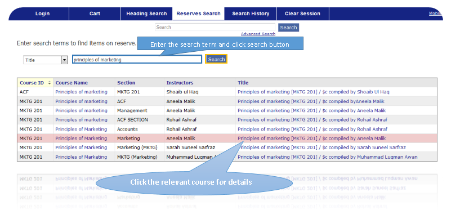
Task: Open title compiled by Sarah Suneel Sarfraz
Action: click(321, 148)
